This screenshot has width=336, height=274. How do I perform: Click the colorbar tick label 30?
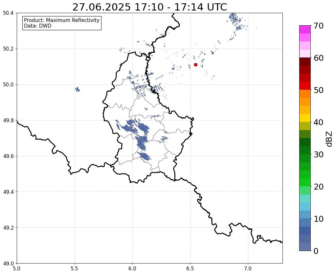tap(319, 154)
